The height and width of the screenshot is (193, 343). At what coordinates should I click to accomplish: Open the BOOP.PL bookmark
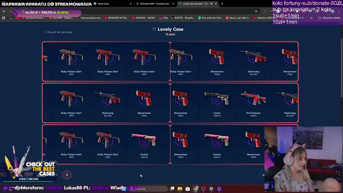point(182,18)
